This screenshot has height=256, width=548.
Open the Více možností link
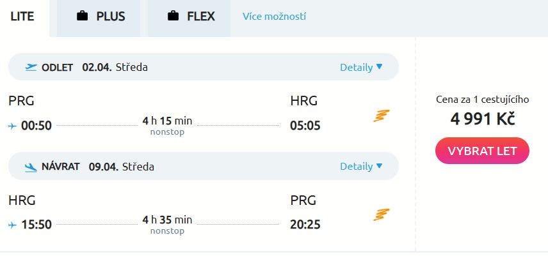tap(274, 17)
